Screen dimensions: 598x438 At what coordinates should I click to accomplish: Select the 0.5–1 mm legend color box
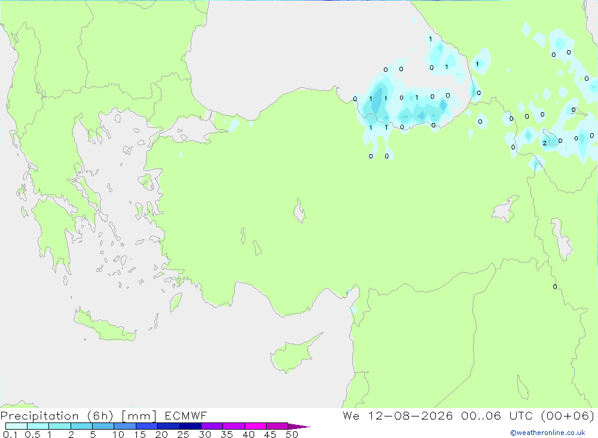[x=38, y=426]
